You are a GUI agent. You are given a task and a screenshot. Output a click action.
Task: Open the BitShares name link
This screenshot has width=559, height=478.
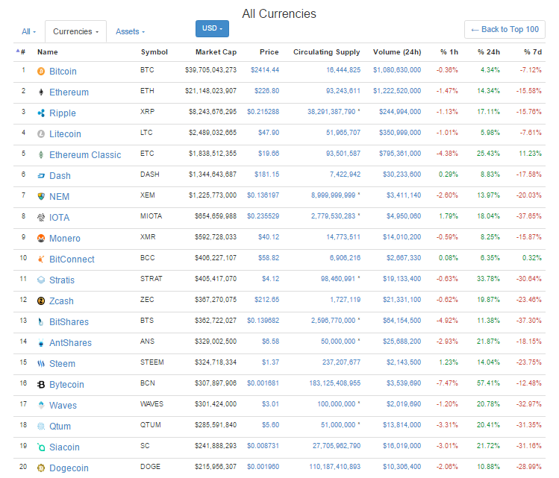[69, 322]
